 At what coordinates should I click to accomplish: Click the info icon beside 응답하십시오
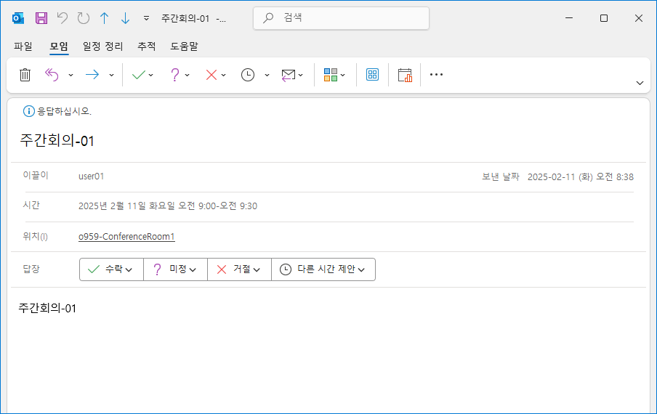pyautogui.click(x=28, y=111)
